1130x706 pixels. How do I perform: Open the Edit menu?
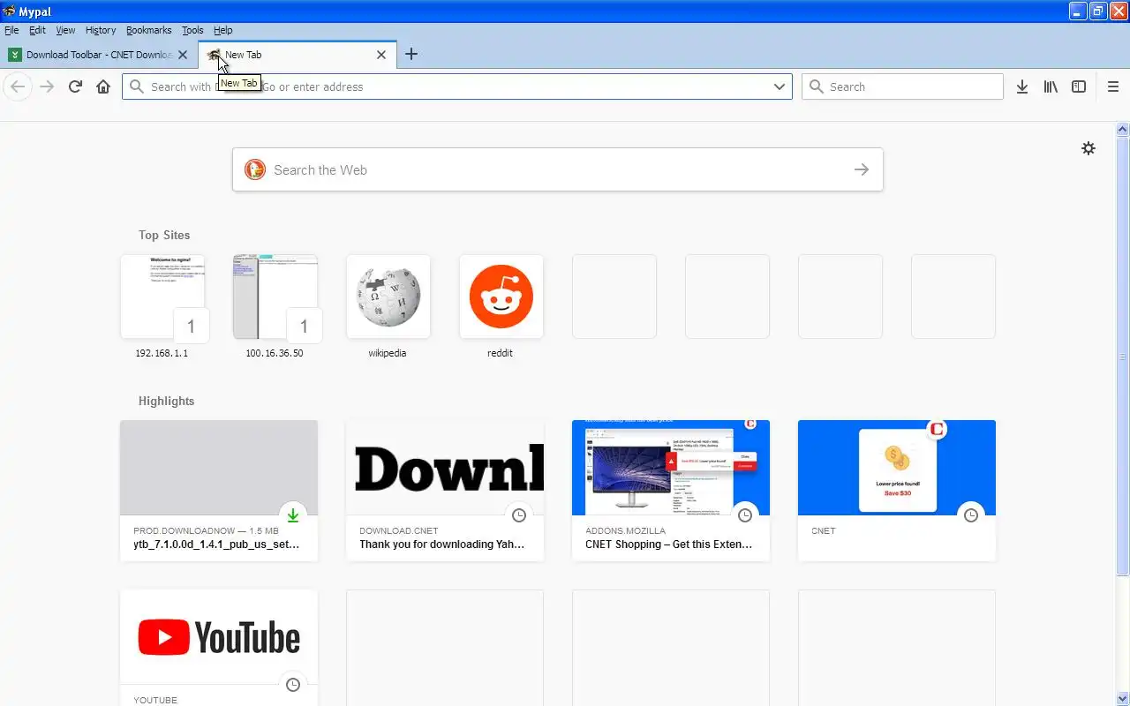pos(37,30)
